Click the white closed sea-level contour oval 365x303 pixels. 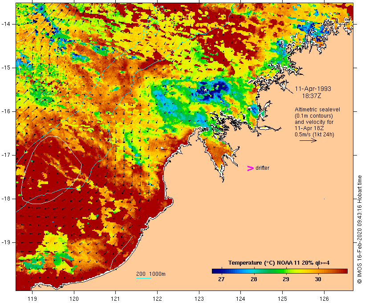click(52, 170)
